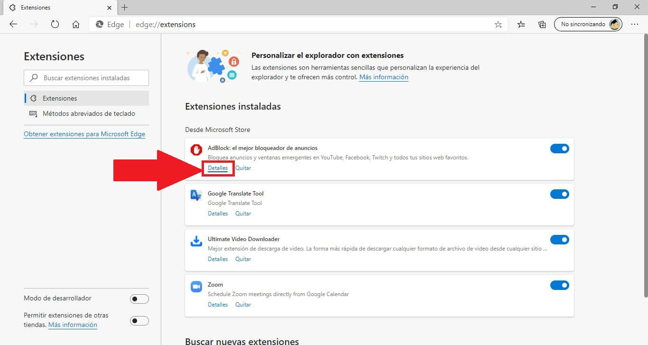Click the Edge logo in address bar
648x345 pixels.
[100, 24]
